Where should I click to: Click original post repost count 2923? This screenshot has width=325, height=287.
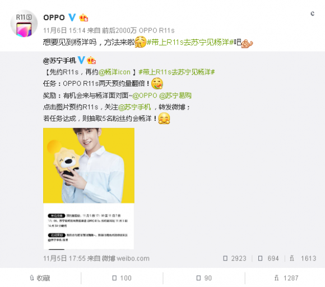[235, 258]
